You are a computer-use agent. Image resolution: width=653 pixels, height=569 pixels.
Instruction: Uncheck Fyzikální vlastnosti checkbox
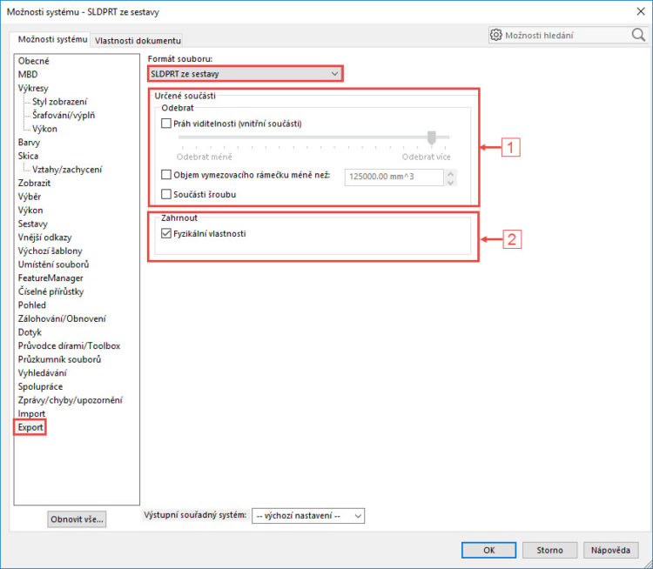[x=166, y=233]
